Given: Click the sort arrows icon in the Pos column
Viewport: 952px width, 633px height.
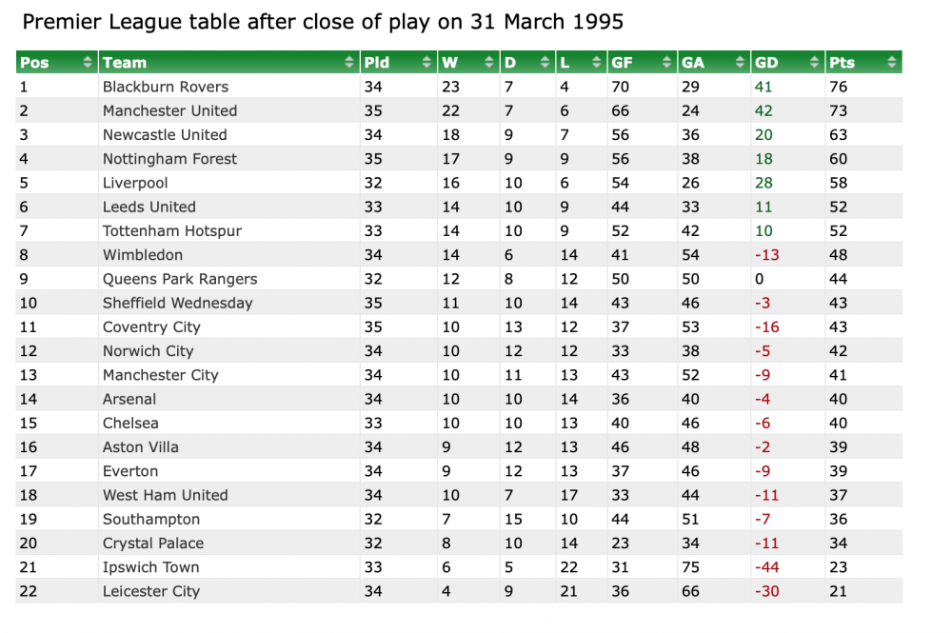Looking at the screenshot, I should tap(88, 63).
